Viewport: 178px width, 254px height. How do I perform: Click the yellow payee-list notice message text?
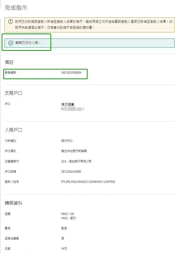[x=94, y=24]
